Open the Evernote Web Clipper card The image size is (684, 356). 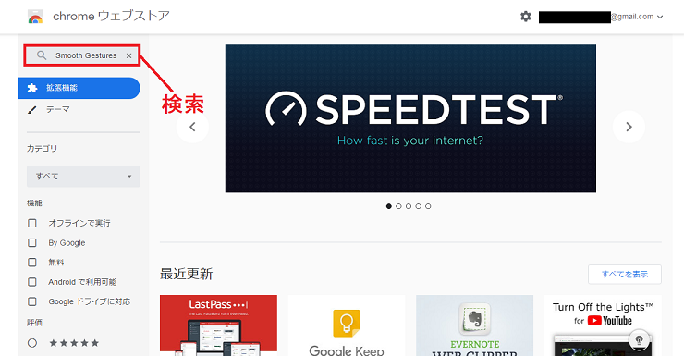point(474,325)
